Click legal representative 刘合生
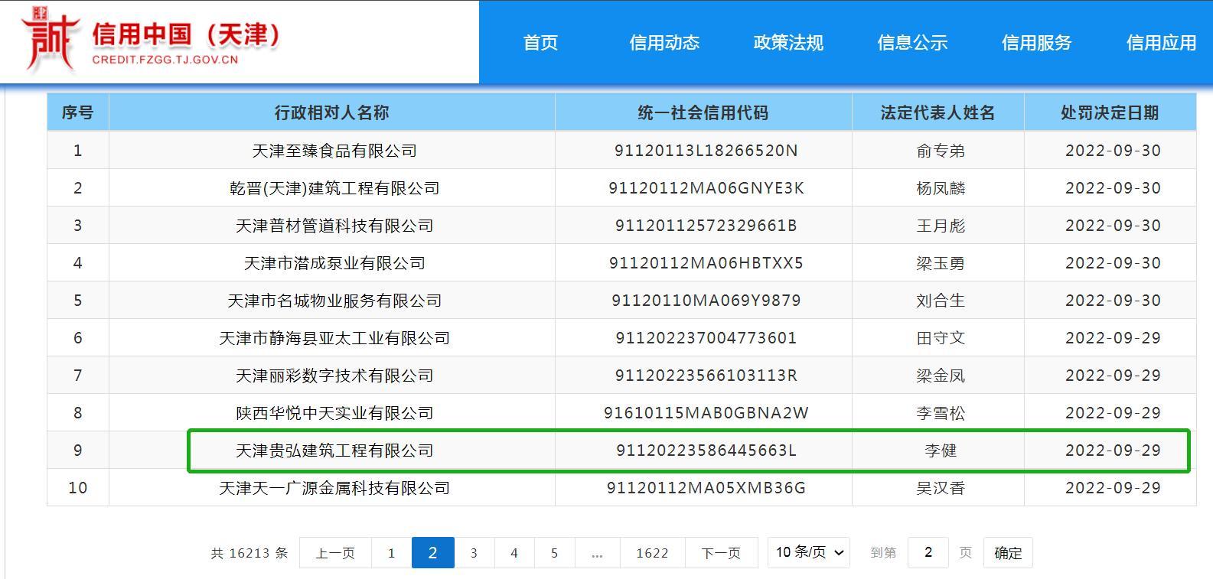 pyautogui.click(x=941, y=301)
